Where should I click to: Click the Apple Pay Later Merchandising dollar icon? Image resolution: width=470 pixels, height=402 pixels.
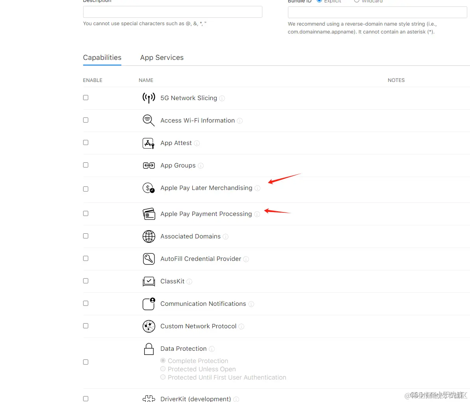click(149, 188)
